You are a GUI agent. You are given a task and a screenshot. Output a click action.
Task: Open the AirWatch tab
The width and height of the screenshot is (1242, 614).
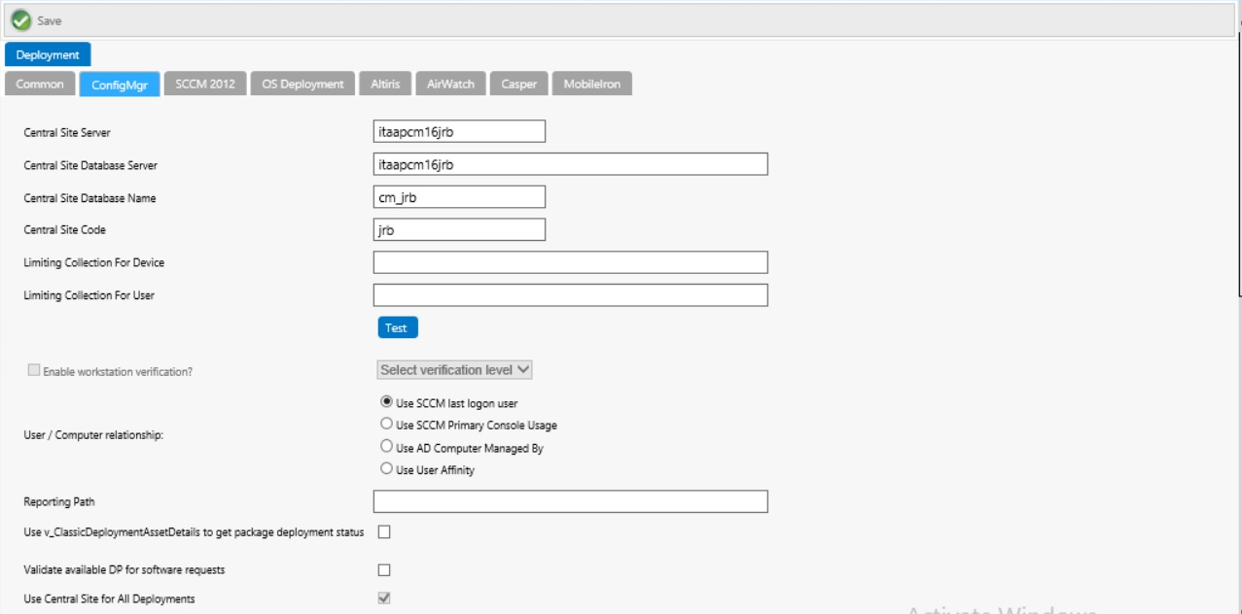click(x=450, y=85)
